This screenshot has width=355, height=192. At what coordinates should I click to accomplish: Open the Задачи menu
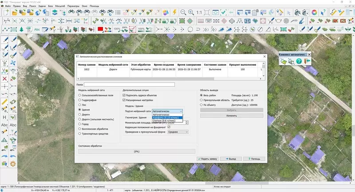pyautogui.click(x=41, y=7)
